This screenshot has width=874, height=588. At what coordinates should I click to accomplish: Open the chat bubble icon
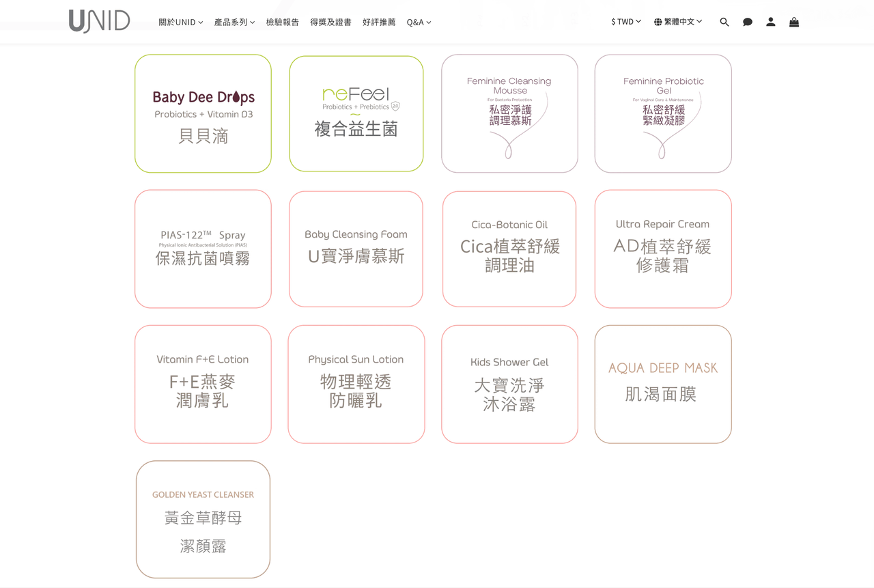[747, 22]
